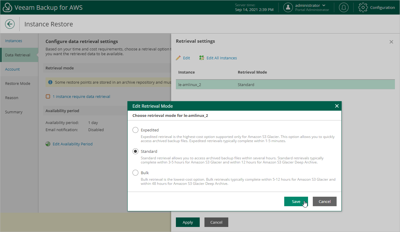400x232 pixels.
Task: Click the Retrieval settings panel heading
Action: point(196,41)
